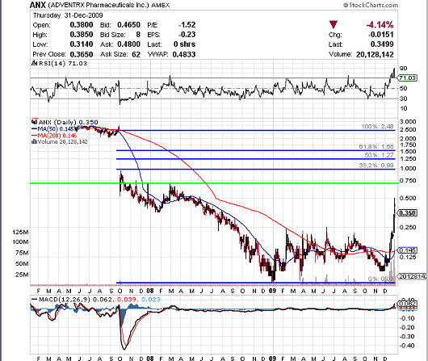The width and height of the screenshot is (428, 361).
Task: Click the Ask value 0.4800
Action: coord(129,44)
